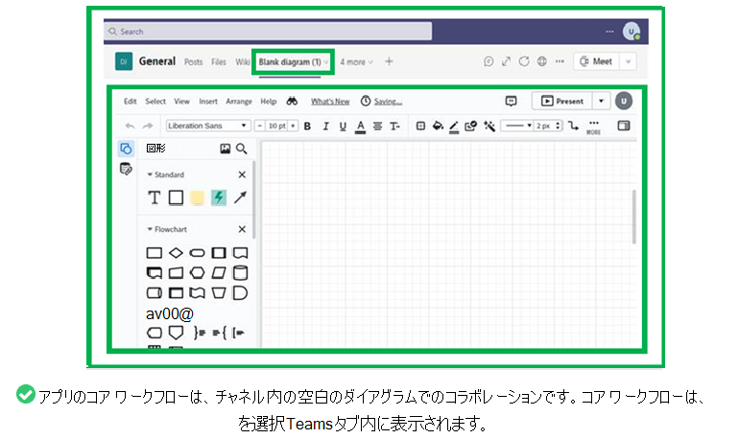Open the View menu
This screenshot has width=739, height=439.
pos(181,102)
